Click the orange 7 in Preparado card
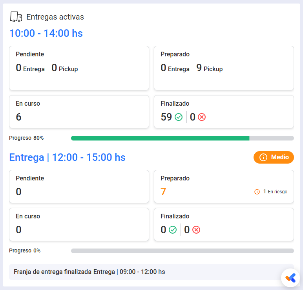This screenshot has width=303, height=290. pyautogui.click(x=163, y=192)
